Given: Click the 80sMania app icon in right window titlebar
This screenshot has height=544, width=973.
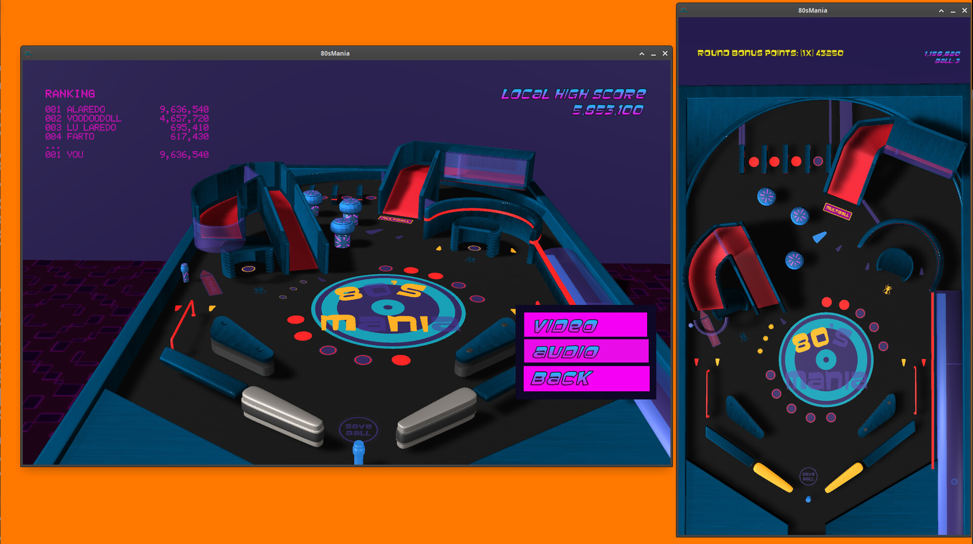Looking at the screenshot, I should pos(683,10).
